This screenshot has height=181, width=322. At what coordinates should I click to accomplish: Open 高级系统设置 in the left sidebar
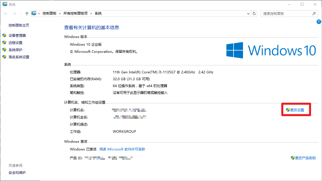click(x=19, y=57)
